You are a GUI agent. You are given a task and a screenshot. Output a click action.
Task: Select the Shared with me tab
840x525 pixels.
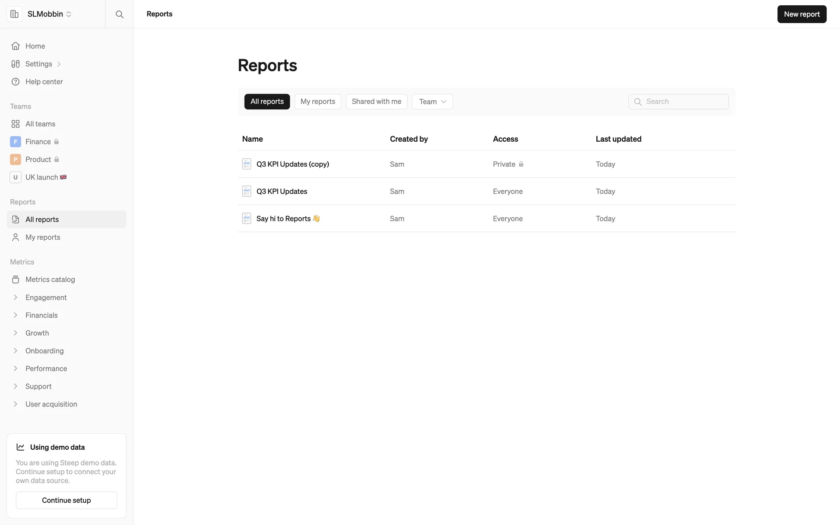376,101
